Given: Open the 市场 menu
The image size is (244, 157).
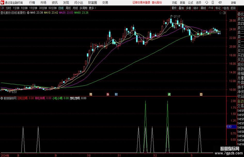Looking at the screenshot, I should (x=43, y=3).
